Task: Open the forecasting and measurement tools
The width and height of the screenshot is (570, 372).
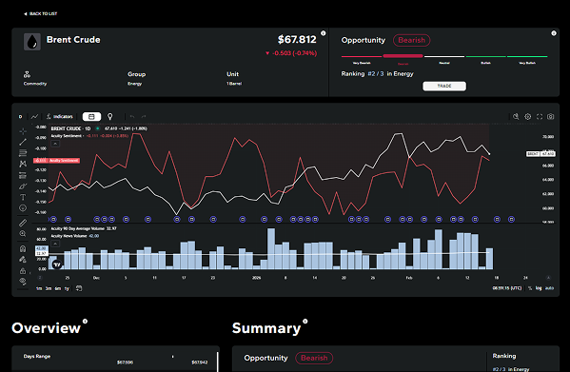Action: [23, 175]
